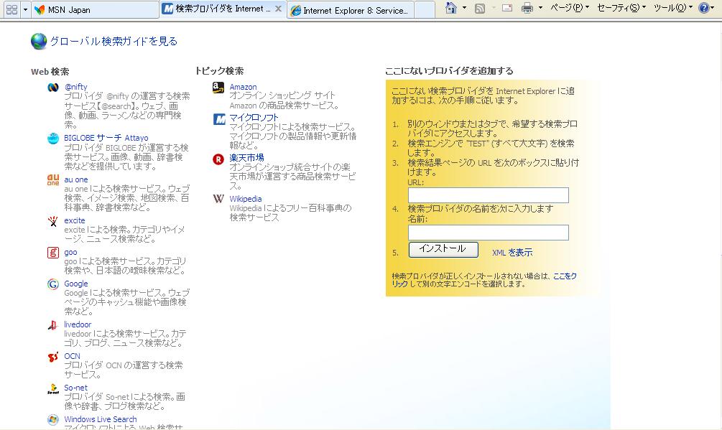Click the Wikipedia W icon

coord(218,199)
